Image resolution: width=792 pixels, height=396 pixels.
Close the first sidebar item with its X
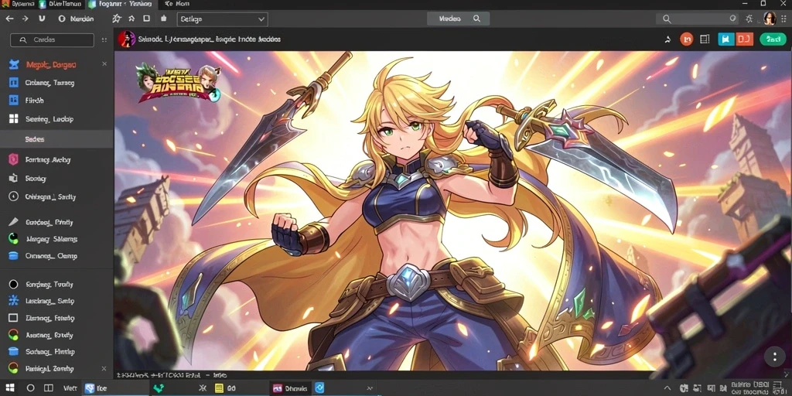[x=104, y=64]
